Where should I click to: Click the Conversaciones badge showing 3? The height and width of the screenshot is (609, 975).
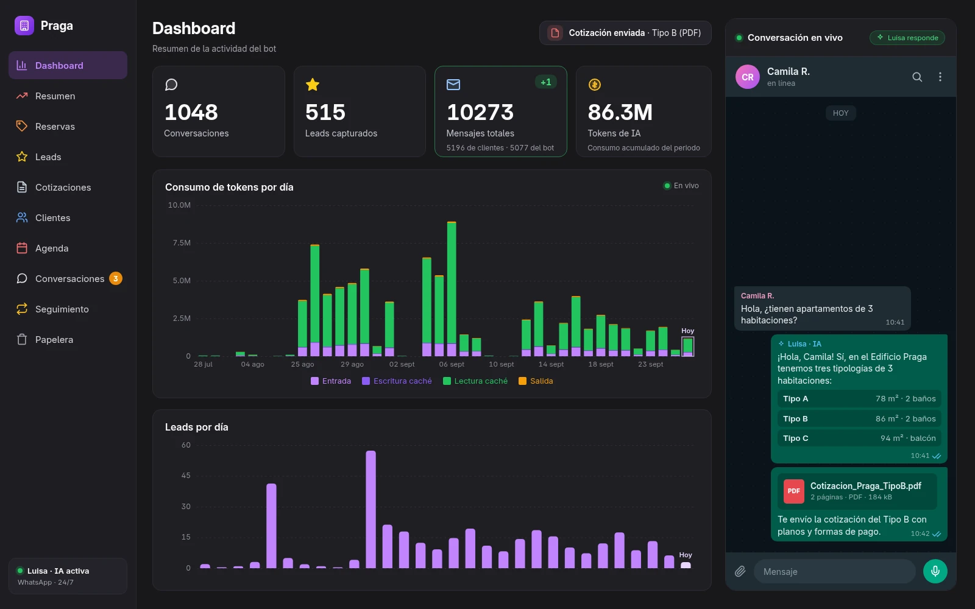116,278
